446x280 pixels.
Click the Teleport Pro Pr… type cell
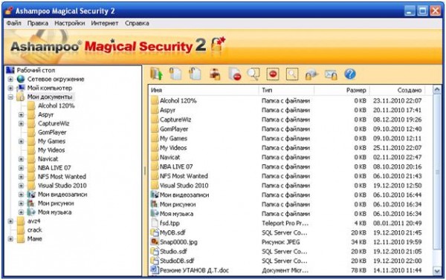[x=285, y=224]
